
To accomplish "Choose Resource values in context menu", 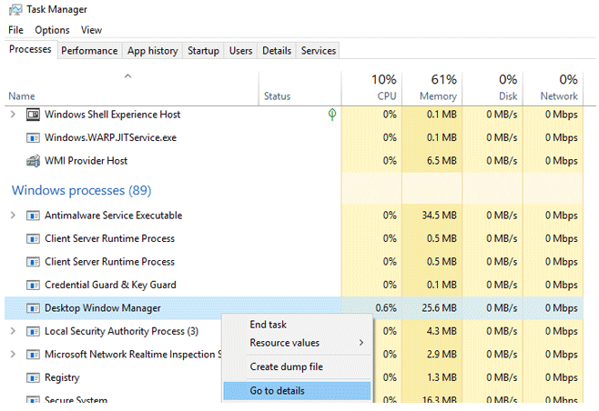I will pos(297,343).
